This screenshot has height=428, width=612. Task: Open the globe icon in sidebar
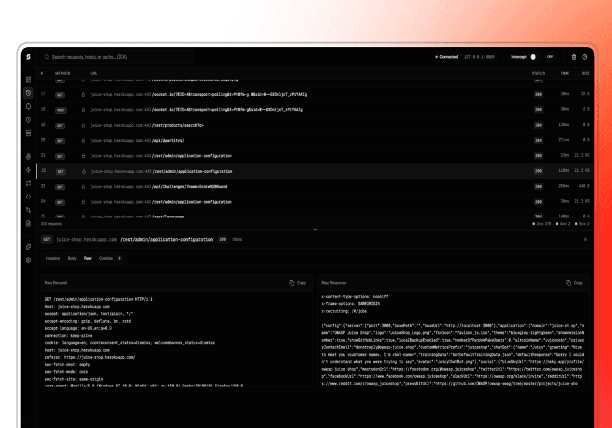(29, 157)
